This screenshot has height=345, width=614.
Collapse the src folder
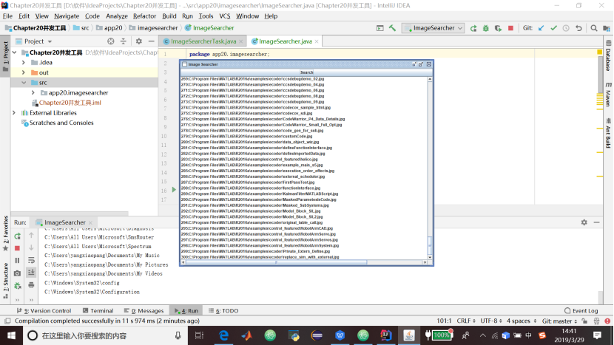tap(24, 83)
